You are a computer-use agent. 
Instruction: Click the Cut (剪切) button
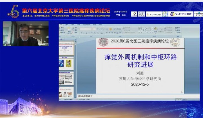pyautogui.click(x=61, y=28)
